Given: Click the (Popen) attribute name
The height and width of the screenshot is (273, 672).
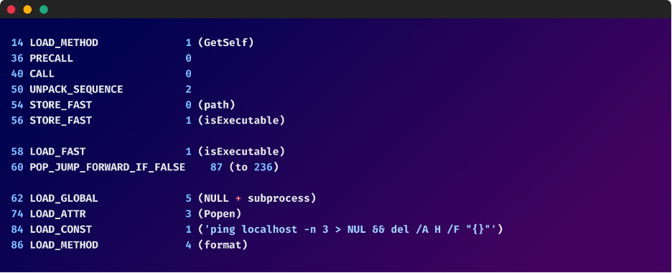Looking at the screenshot, I should pos(220,214).
